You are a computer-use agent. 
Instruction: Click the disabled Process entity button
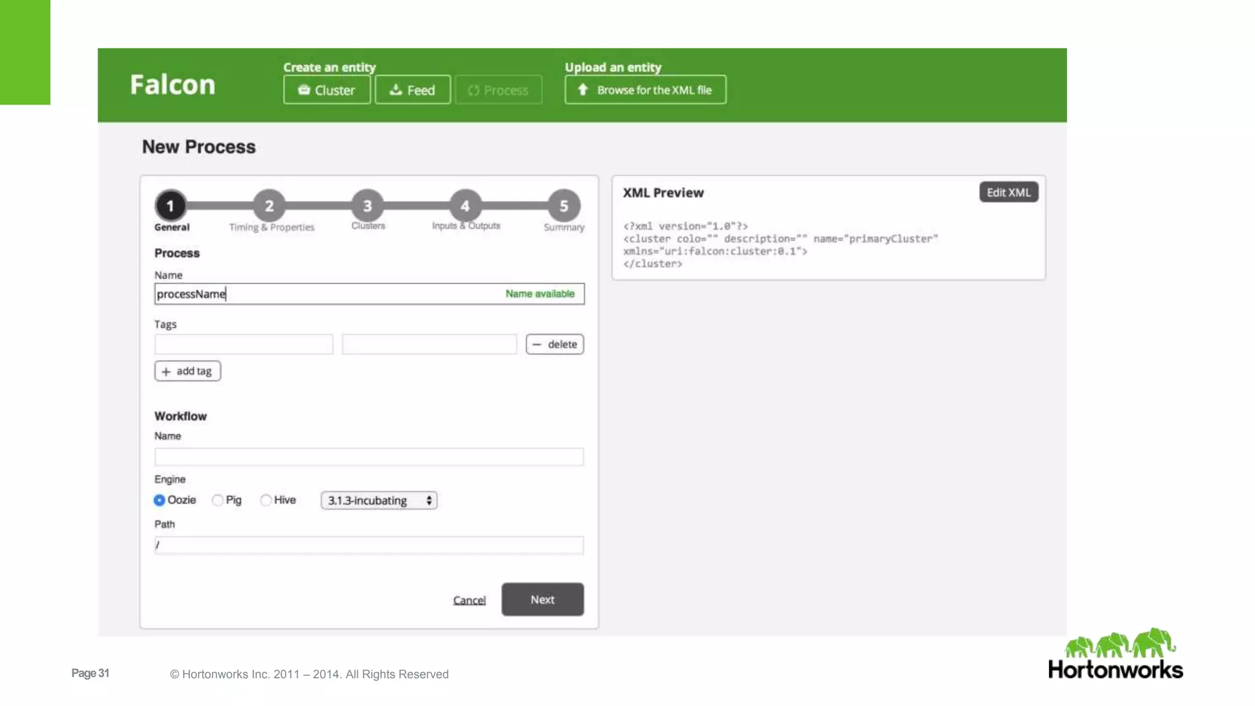coord(498,89)
